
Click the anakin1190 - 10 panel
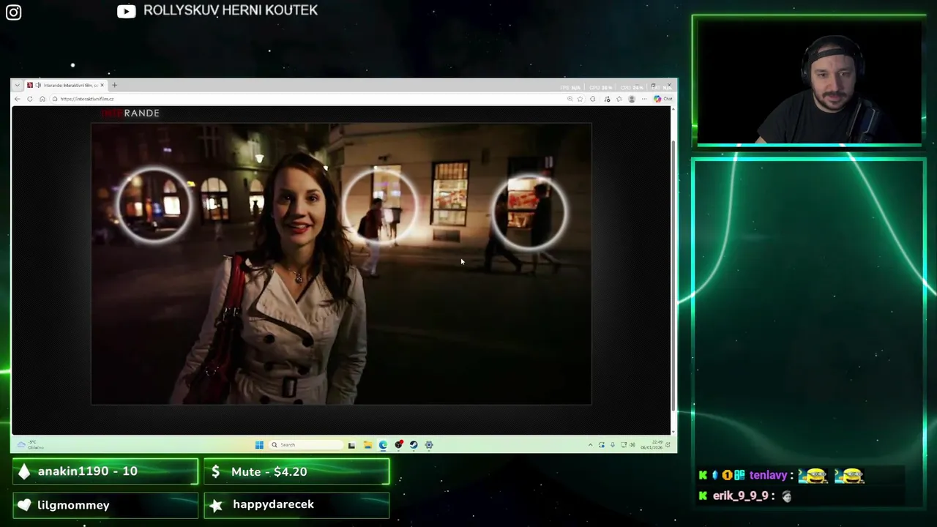click(x=105, y=471)
